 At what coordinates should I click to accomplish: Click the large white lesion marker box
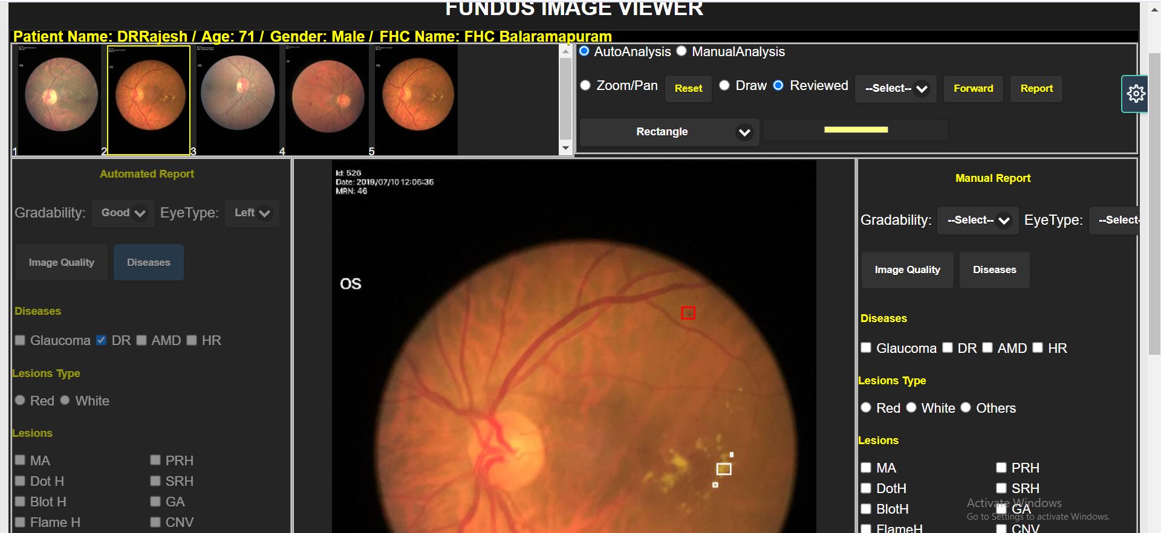(x=724, y=469)
